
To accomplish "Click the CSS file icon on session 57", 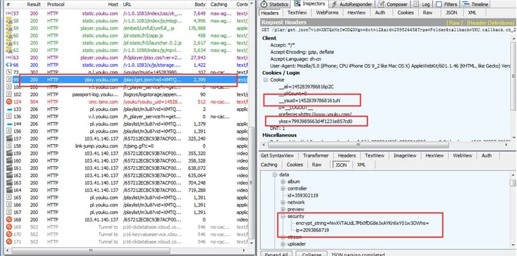I will [x=8, y=12].
